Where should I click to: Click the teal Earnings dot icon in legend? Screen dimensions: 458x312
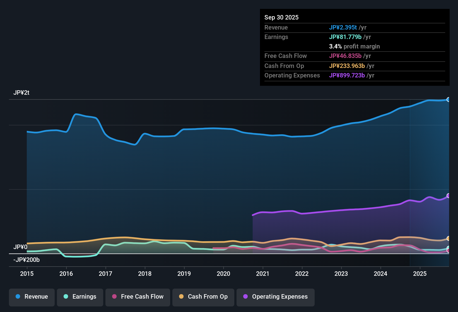pyautogui.click(x=66, y=297)
